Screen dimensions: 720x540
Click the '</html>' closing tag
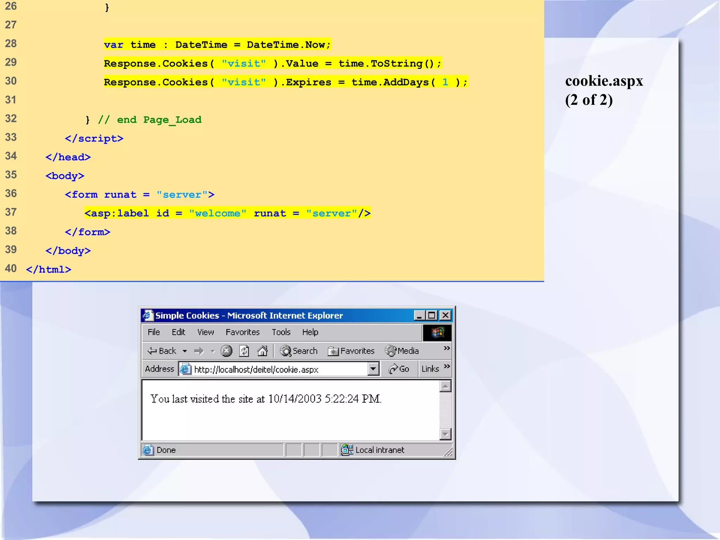49,269
